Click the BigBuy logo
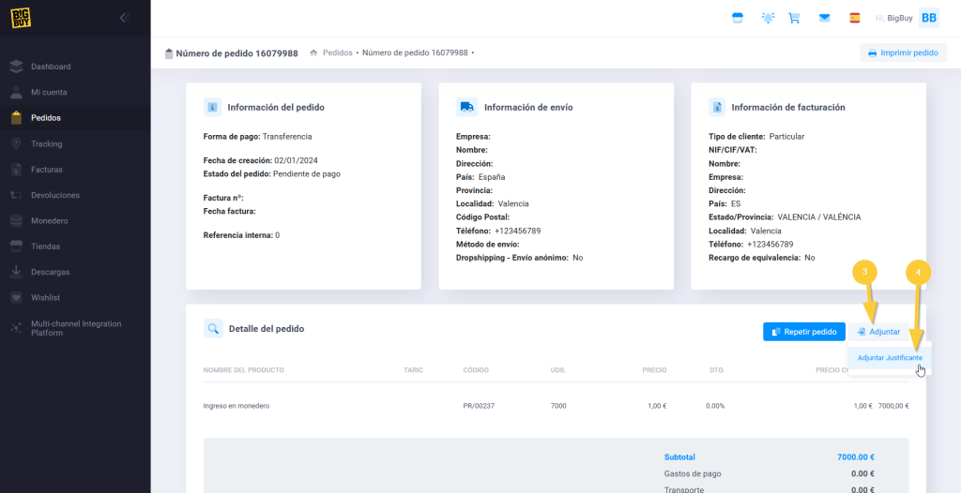This screenshot has width=961, height=493. (22, 18)
